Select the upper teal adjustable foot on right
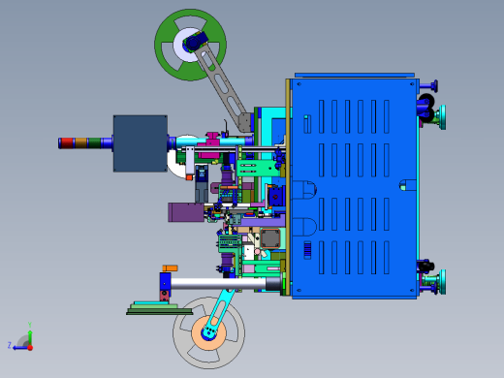 coord(442,117)
